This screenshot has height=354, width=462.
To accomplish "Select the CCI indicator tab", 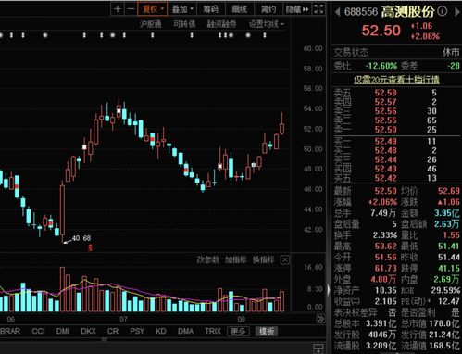I will tap(39, 331).
